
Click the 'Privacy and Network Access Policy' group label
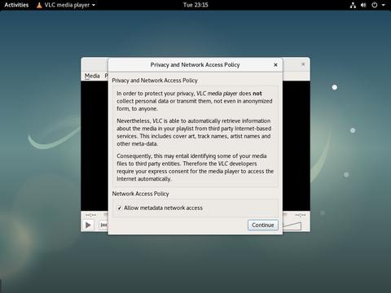(x=155, y=81)
